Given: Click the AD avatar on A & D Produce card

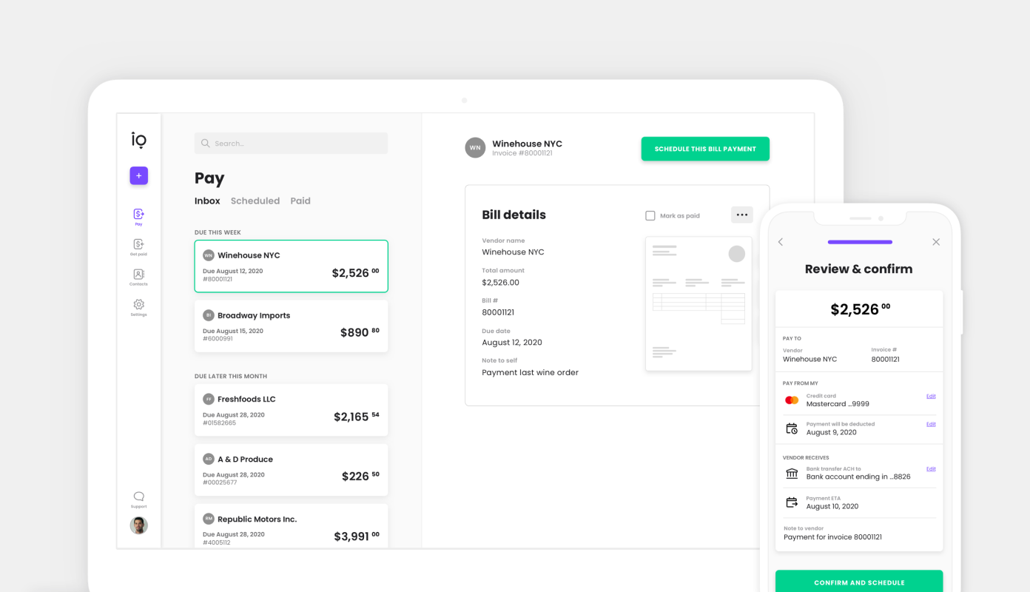Looking at the screenshot, I should coord(208,459).
